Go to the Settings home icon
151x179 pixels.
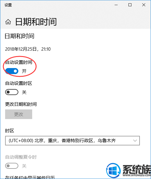click(x=8, y=22)
